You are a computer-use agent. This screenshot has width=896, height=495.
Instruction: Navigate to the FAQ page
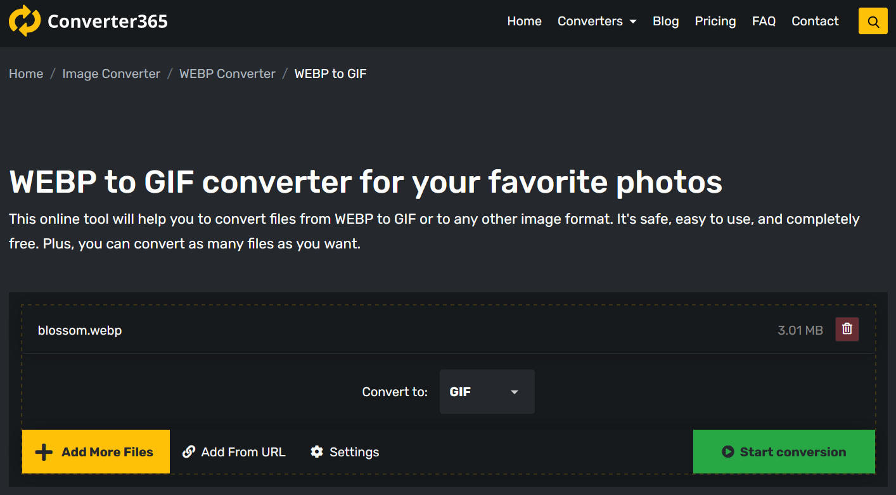click(x=764, y=22)
